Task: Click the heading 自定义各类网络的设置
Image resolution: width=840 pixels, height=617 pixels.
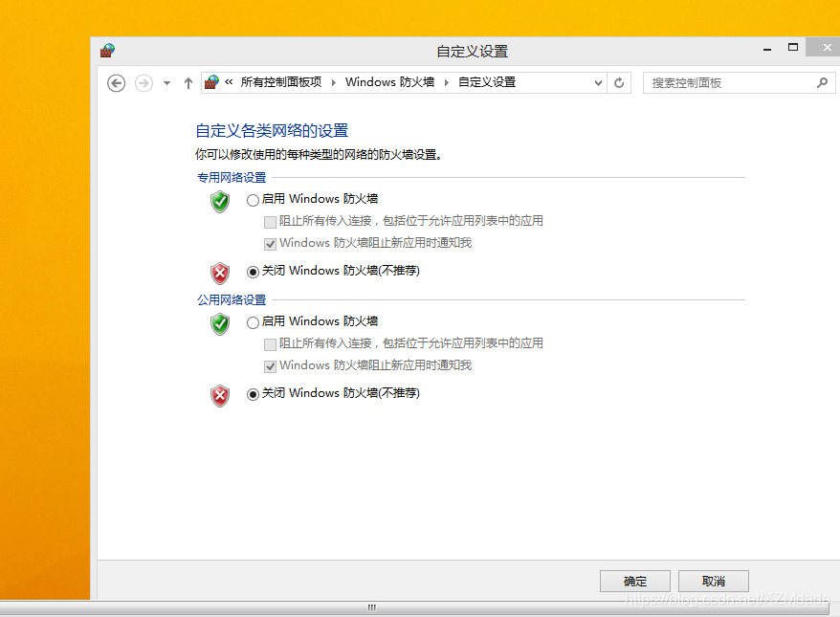Action: pyautogui.click(x=272, y=131)
